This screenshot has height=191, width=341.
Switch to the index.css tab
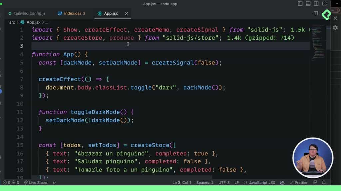(x=71, y=13)
